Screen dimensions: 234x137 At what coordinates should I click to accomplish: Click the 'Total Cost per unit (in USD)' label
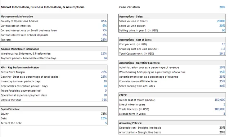[136, 54]
